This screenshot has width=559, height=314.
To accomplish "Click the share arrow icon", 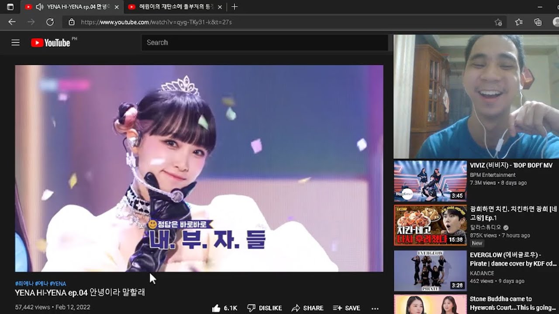I will click(296, 308).
